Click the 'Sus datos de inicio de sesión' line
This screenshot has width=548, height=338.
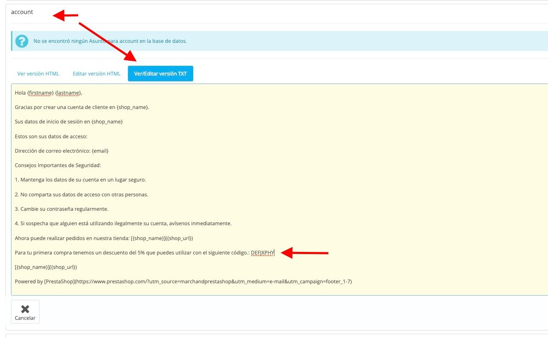pyautogui.click(x=69, y=122)
